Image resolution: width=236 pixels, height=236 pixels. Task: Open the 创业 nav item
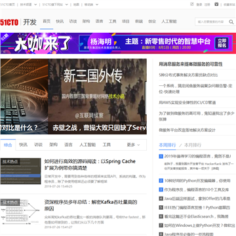[152, 22]
